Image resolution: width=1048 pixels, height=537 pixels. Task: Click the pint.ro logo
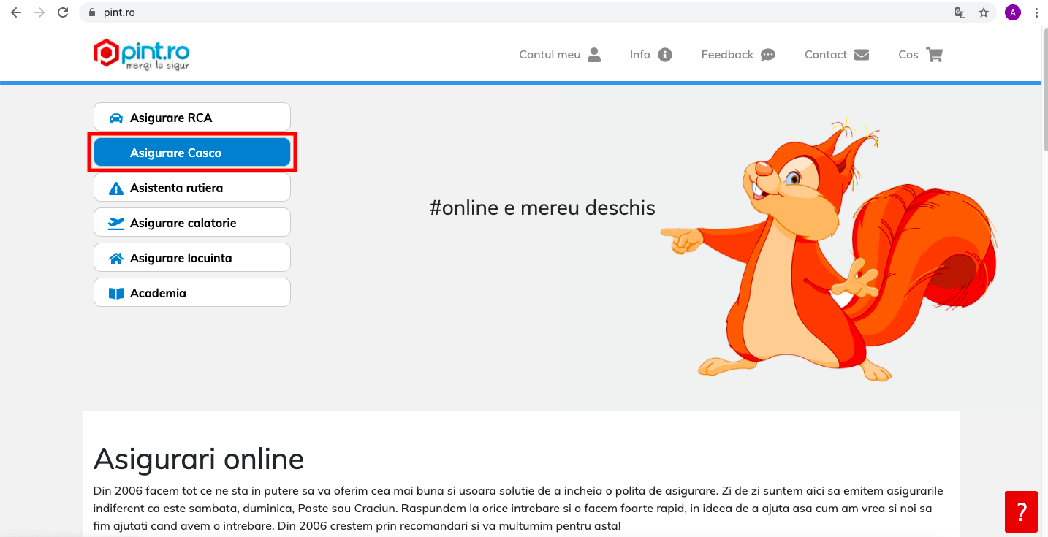click(x=142, y=55)
